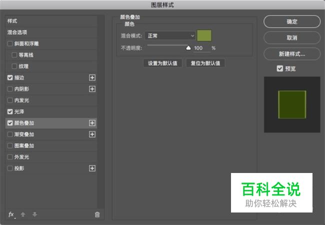325x225 pixels.
Task: Open the 纹理 settings label
Action: (x=23, y=66)
